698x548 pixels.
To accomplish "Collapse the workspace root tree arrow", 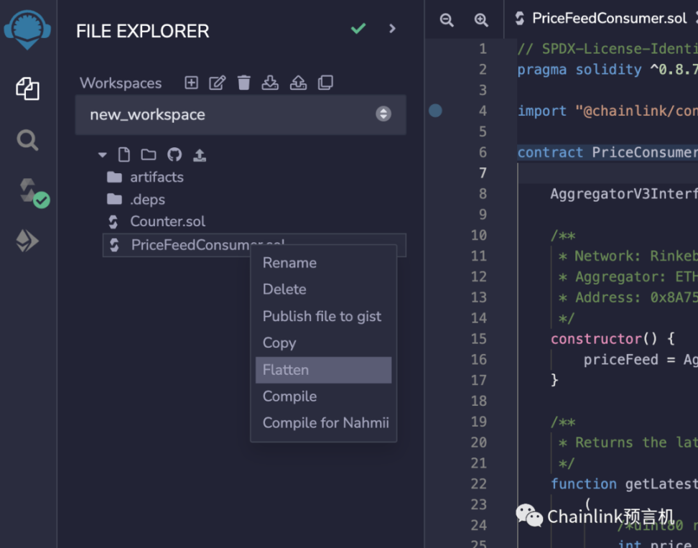I will [x=103, y=154].
